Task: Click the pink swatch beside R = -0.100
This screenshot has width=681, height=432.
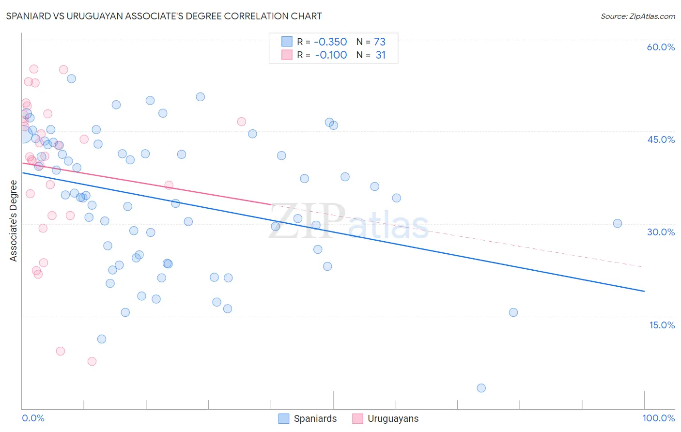Action: tap(287, 55)
